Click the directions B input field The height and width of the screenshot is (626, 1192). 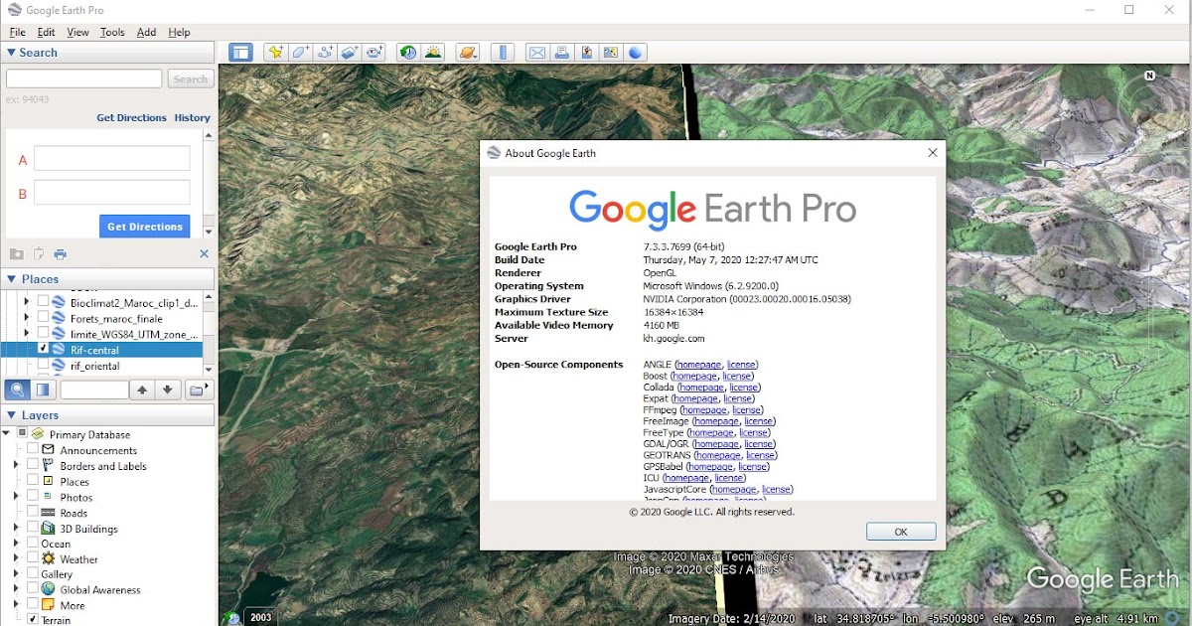point(112,192)
